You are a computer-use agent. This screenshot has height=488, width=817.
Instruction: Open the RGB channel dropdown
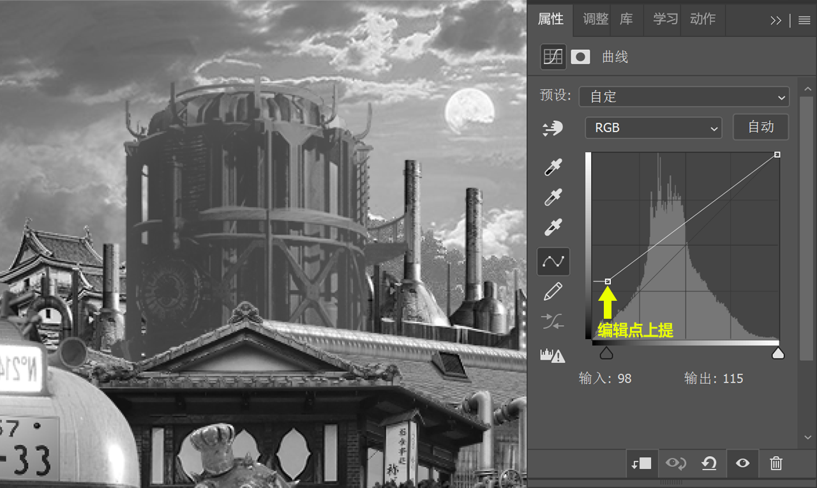tap(654, 128)
